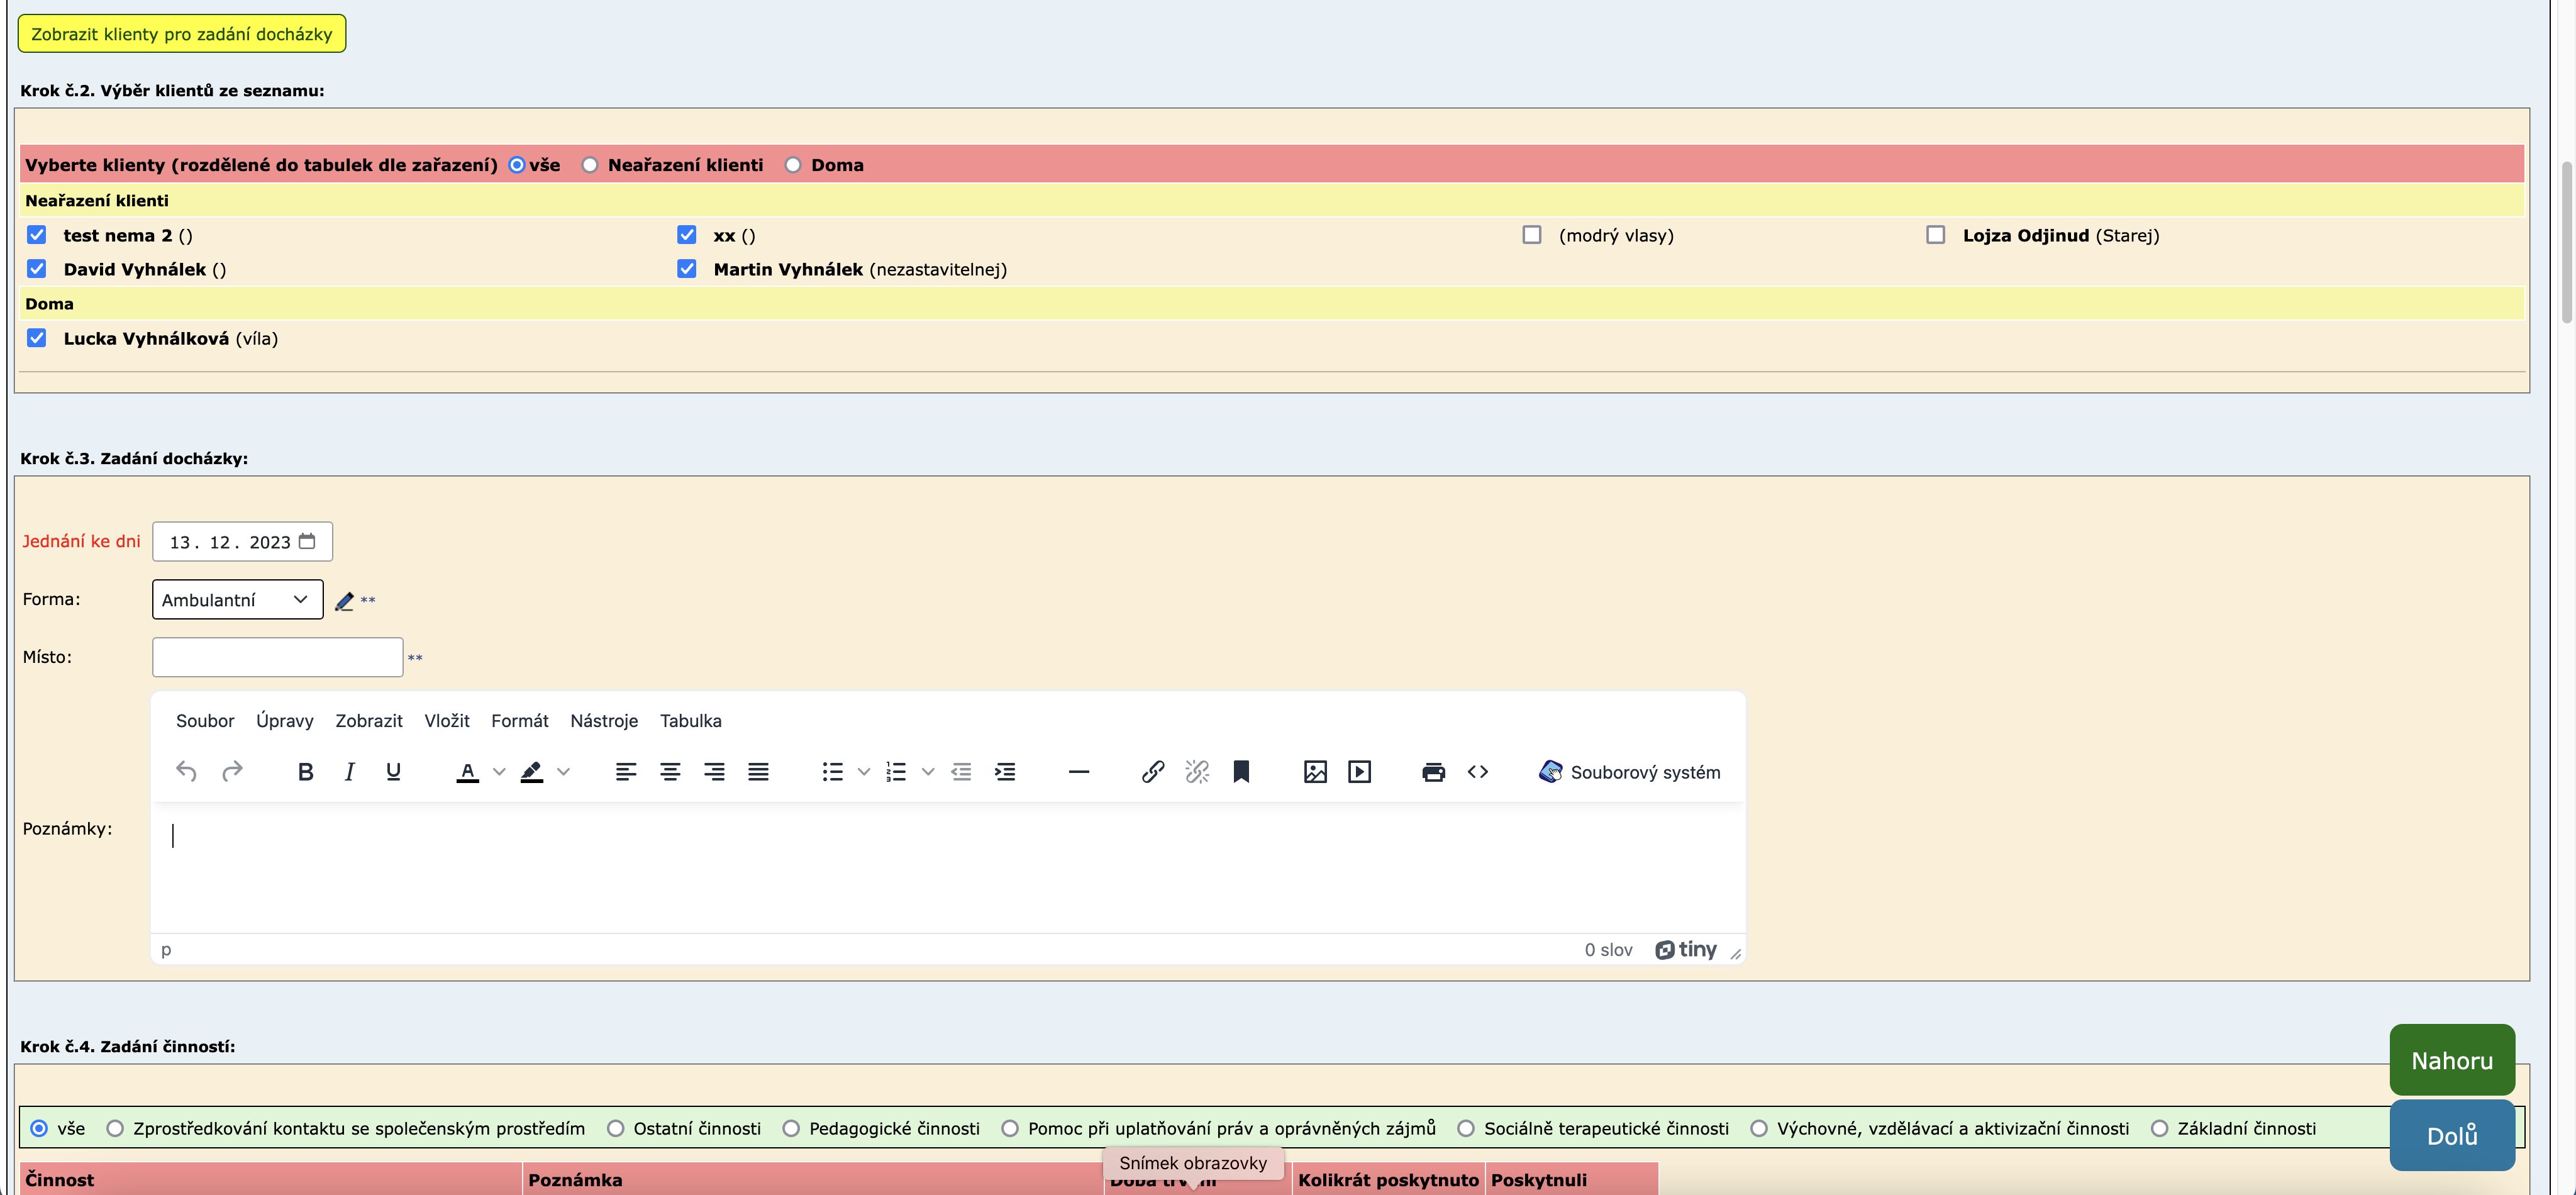Select the Doma radio filter

(x=793, y=165)
